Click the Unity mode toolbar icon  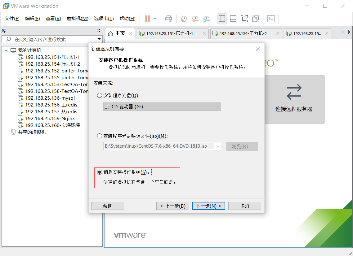coord(256,19)
